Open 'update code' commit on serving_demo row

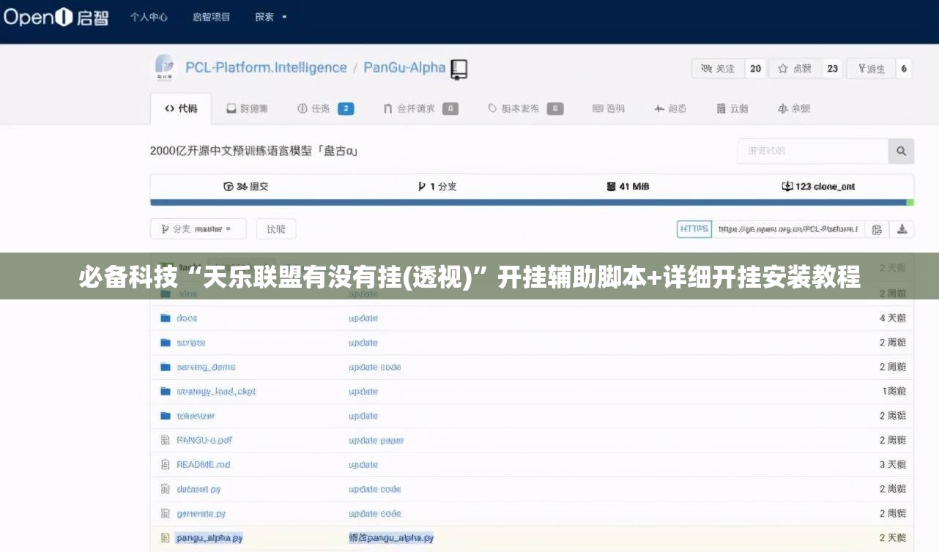click(375, 368)
